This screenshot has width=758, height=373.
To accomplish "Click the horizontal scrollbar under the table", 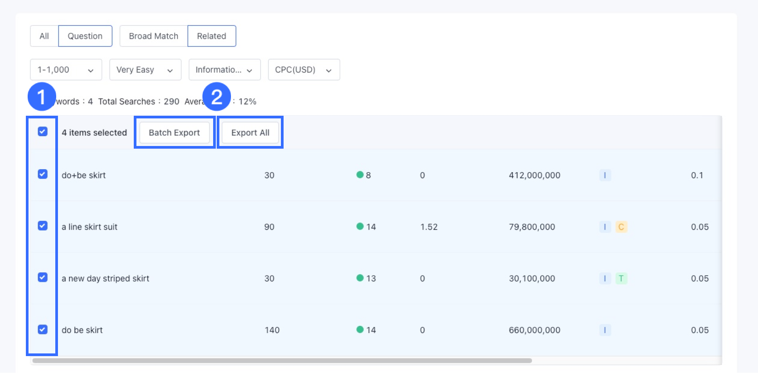I will click(282, 361).
